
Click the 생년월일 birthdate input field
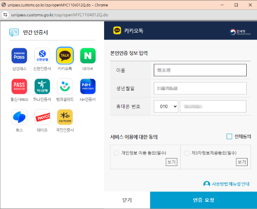pyautogui.click(x=200, y=88)
